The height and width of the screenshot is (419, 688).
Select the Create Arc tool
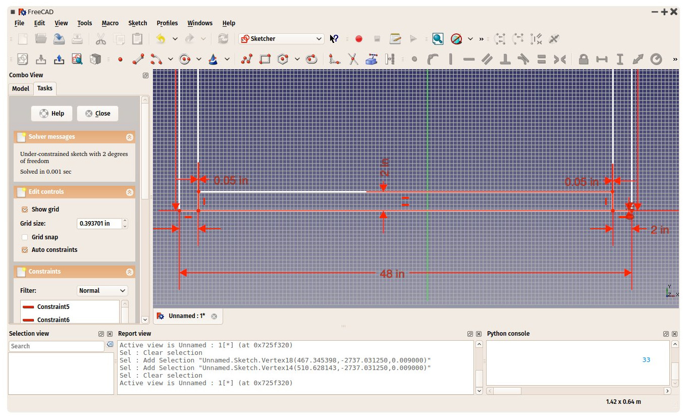(x=156, y=60)
